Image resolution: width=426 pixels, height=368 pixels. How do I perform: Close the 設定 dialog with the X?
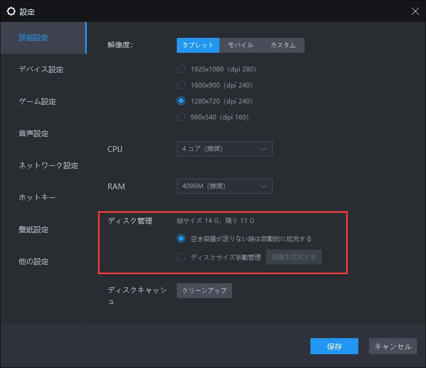click(x=415, y=11)
